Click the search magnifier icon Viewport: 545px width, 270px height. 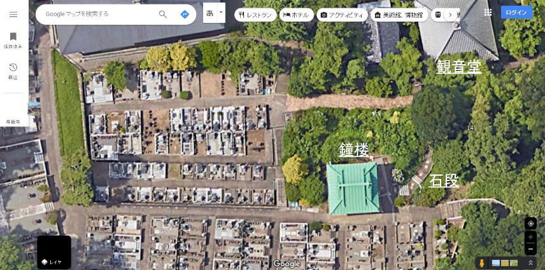tap(162, 14)
